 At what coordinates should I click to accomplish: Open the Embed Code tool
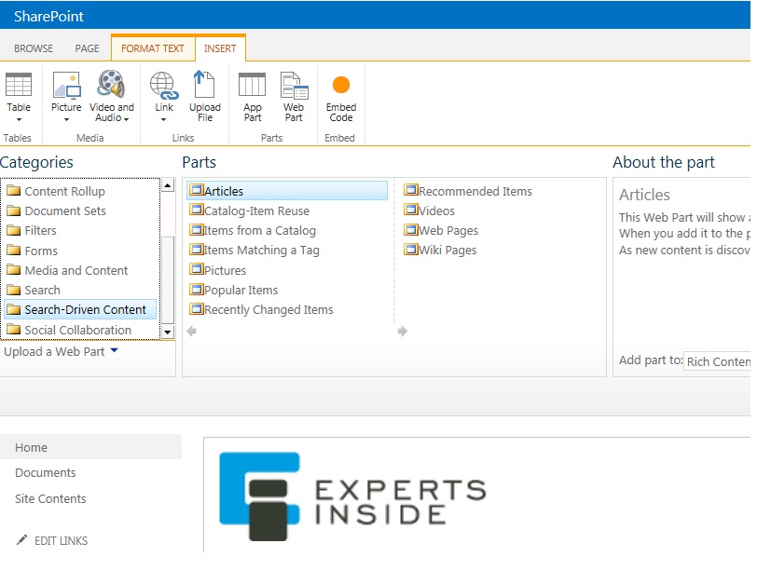coord(340,93)
